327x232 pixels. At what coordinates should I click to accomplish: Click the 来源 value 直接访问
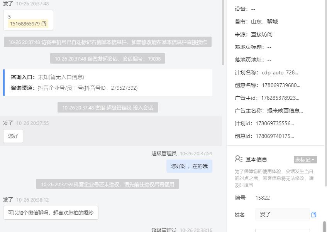261,34
